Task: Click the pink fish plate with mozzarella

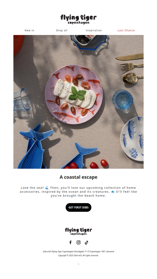Action: 74,94
